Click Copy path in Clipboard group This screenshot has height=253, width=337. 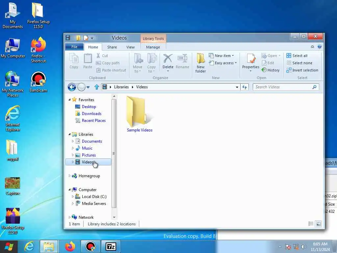[x=108, y=63]
